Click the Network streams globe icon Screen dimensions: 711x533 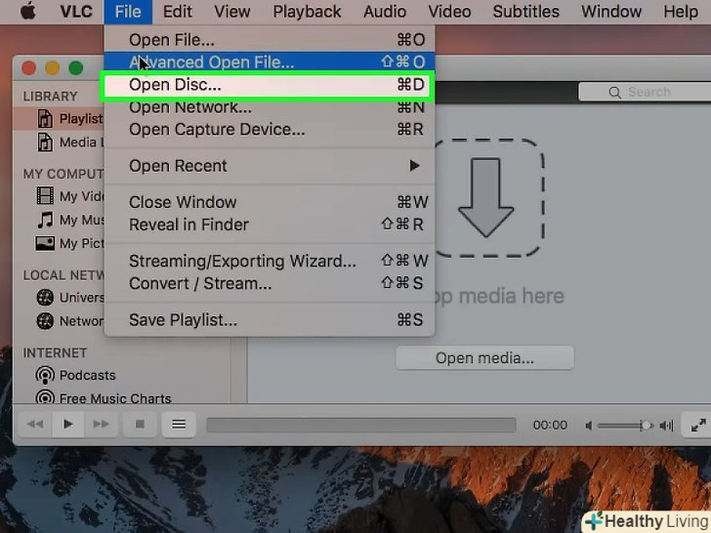point(45,321)
